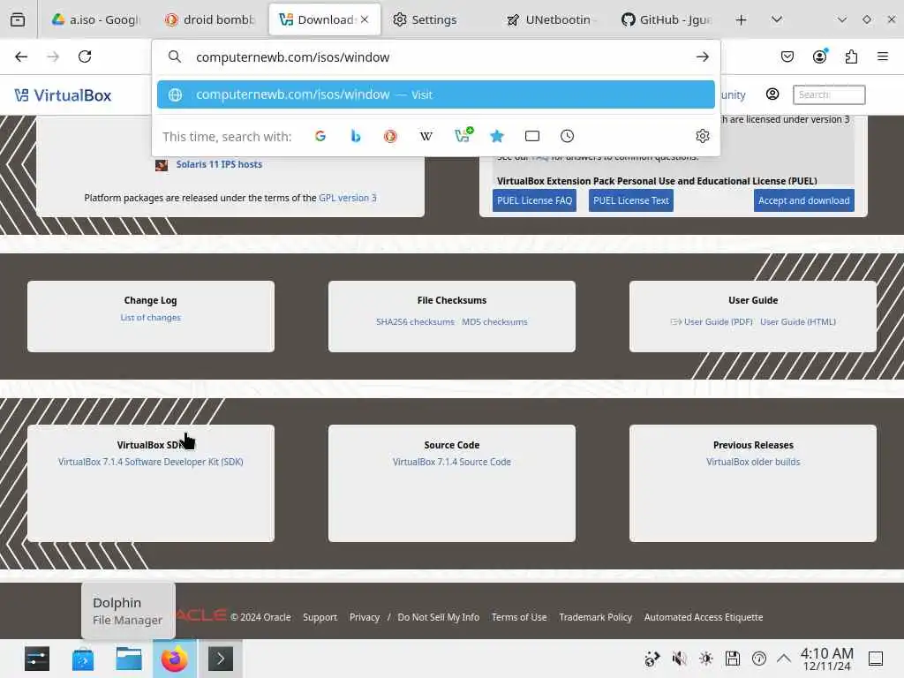The image size is (904, 678).
Task: Search this time with Wikipedia
Action: [x=426, y=136]
